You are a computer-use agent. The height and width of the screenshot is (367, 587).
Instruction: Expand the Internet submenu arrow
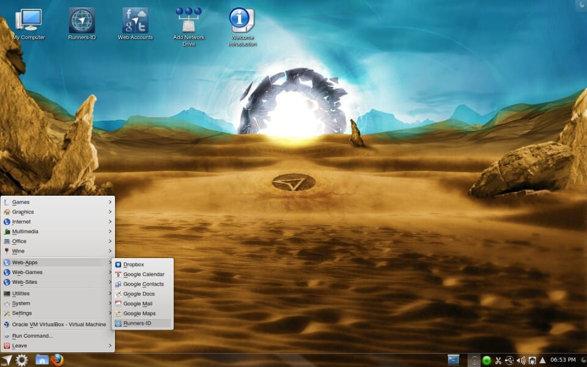110,221
